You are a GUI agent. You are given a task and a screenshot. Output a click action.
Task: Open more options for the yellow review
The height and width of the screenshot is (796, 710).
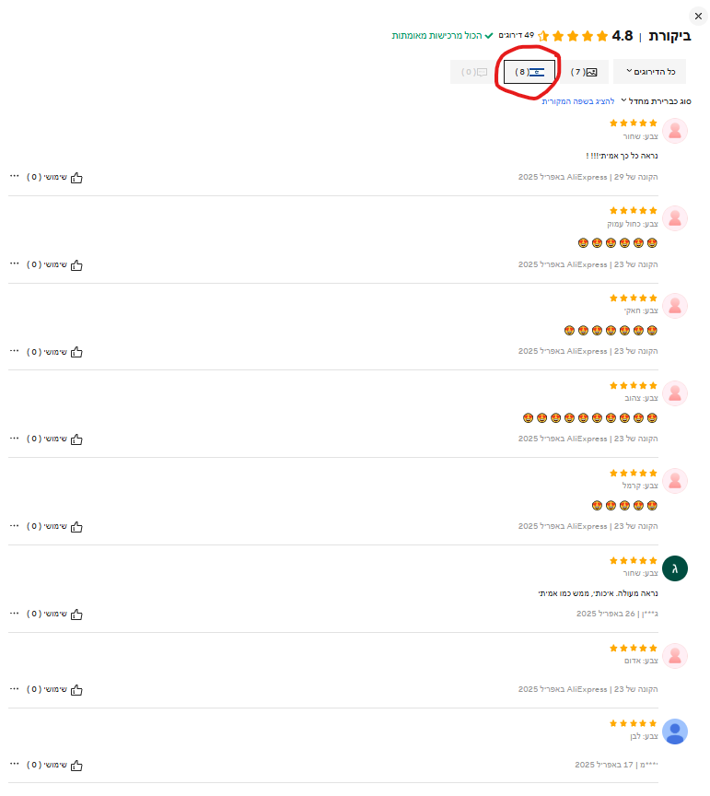point(15,439)
